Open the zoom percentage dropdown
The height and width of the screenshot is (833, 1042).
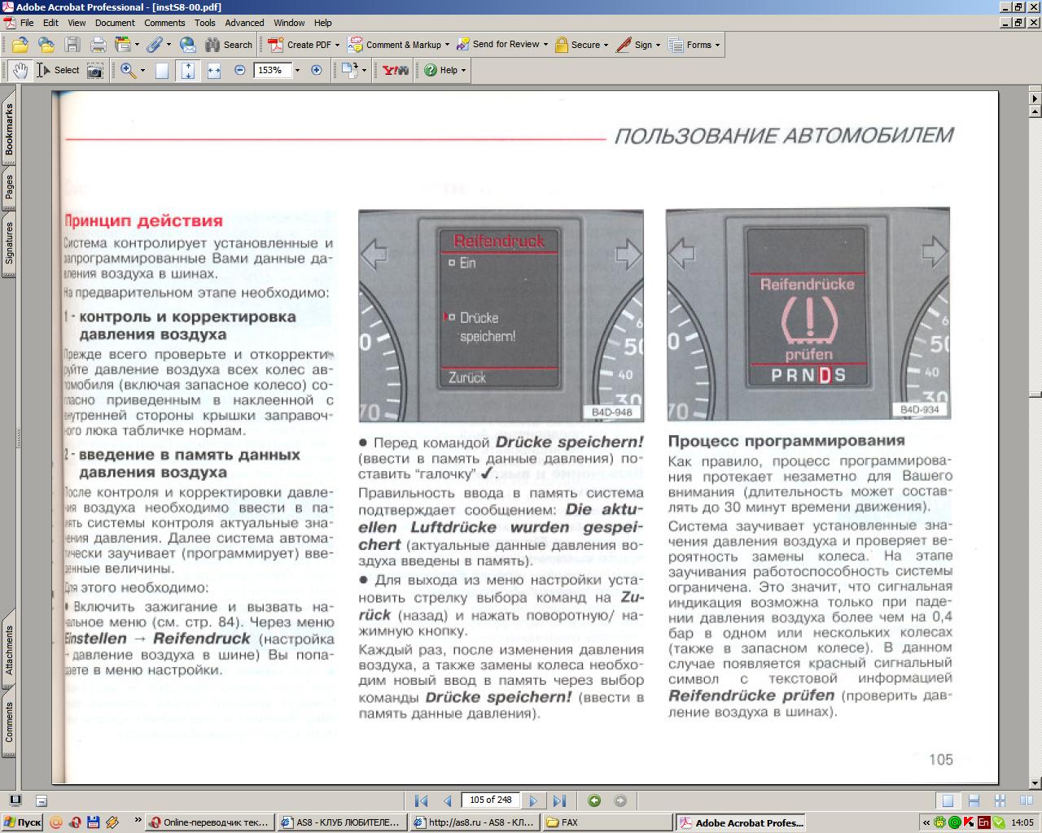point(297,71)
